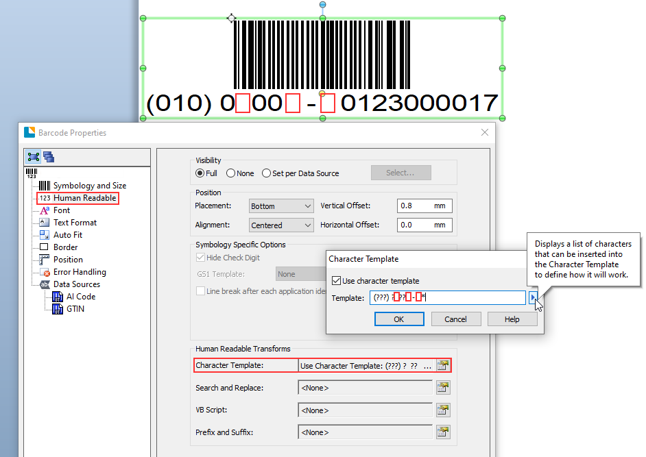The height and width of the screenshot is (457, 646).
Task: Close the Barcode Properties dialog
Action: tap(485, 132)
